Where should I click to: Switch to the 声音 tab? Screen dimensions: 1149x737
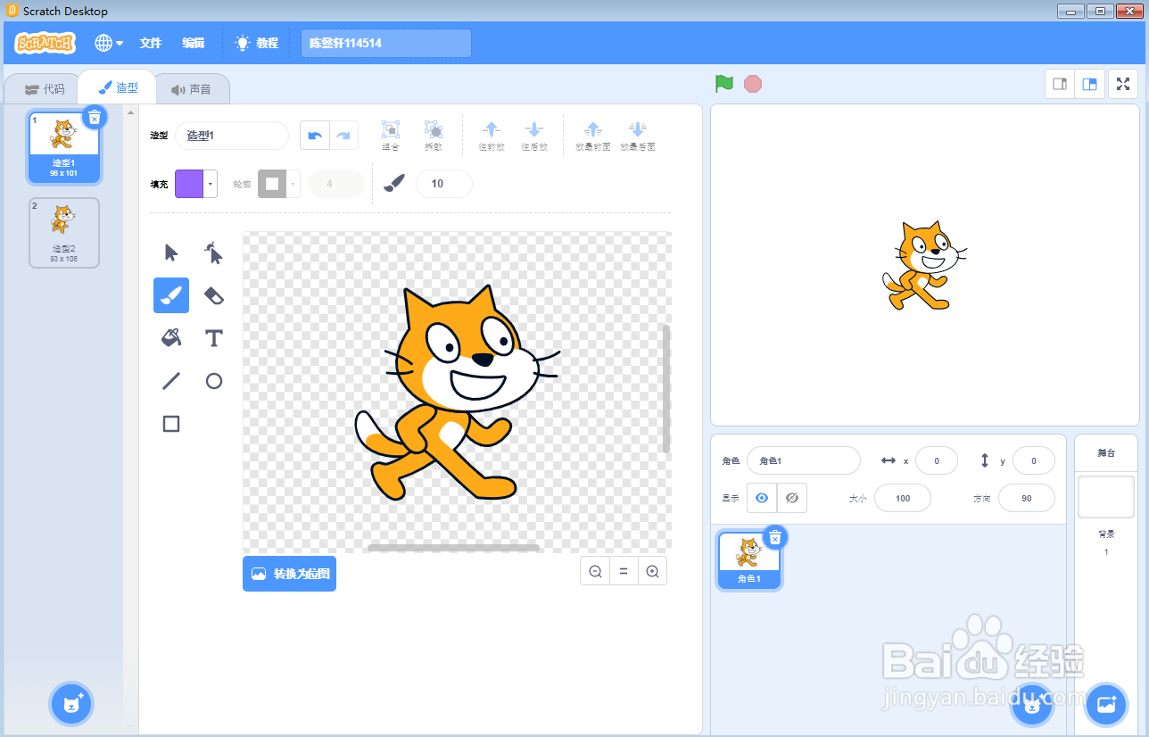pyautogui.click(x=192, y=89)
